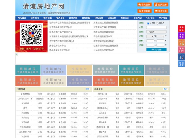
Task: Click the 清流房地产网 site title logo
Action: coord(43,6)
